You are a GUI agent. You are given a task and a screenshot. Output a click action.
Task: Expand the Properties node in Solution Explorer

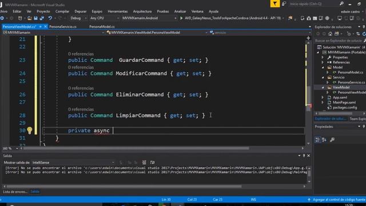click(x=323, y=57)
